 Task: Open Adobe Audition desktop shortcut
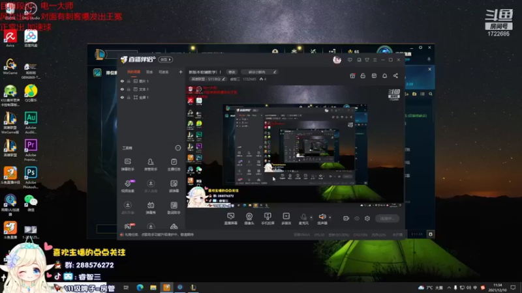coord(31,122)
